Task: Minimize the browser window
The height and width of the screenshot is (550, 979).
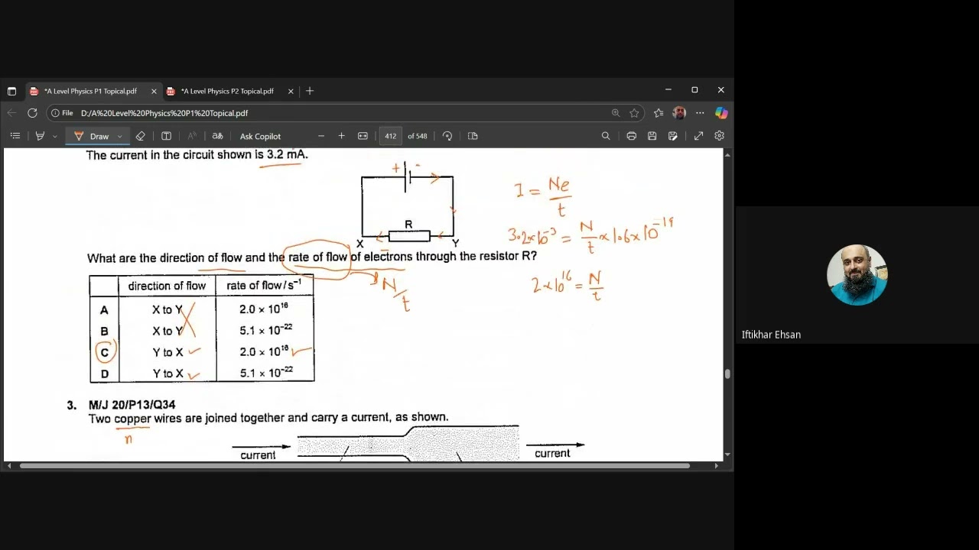Action: [668, 90]
